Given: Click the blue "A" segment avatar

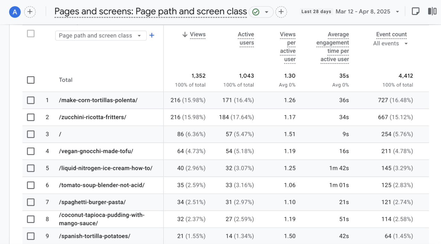Looking at the screenshot, I should [15, 12].
